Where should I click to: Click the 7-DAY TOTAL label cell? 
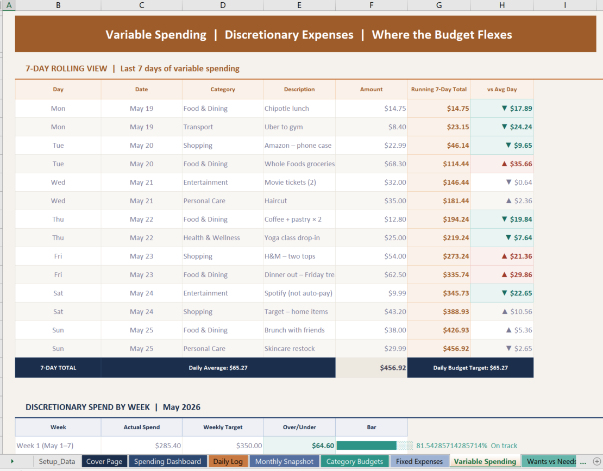58,368
